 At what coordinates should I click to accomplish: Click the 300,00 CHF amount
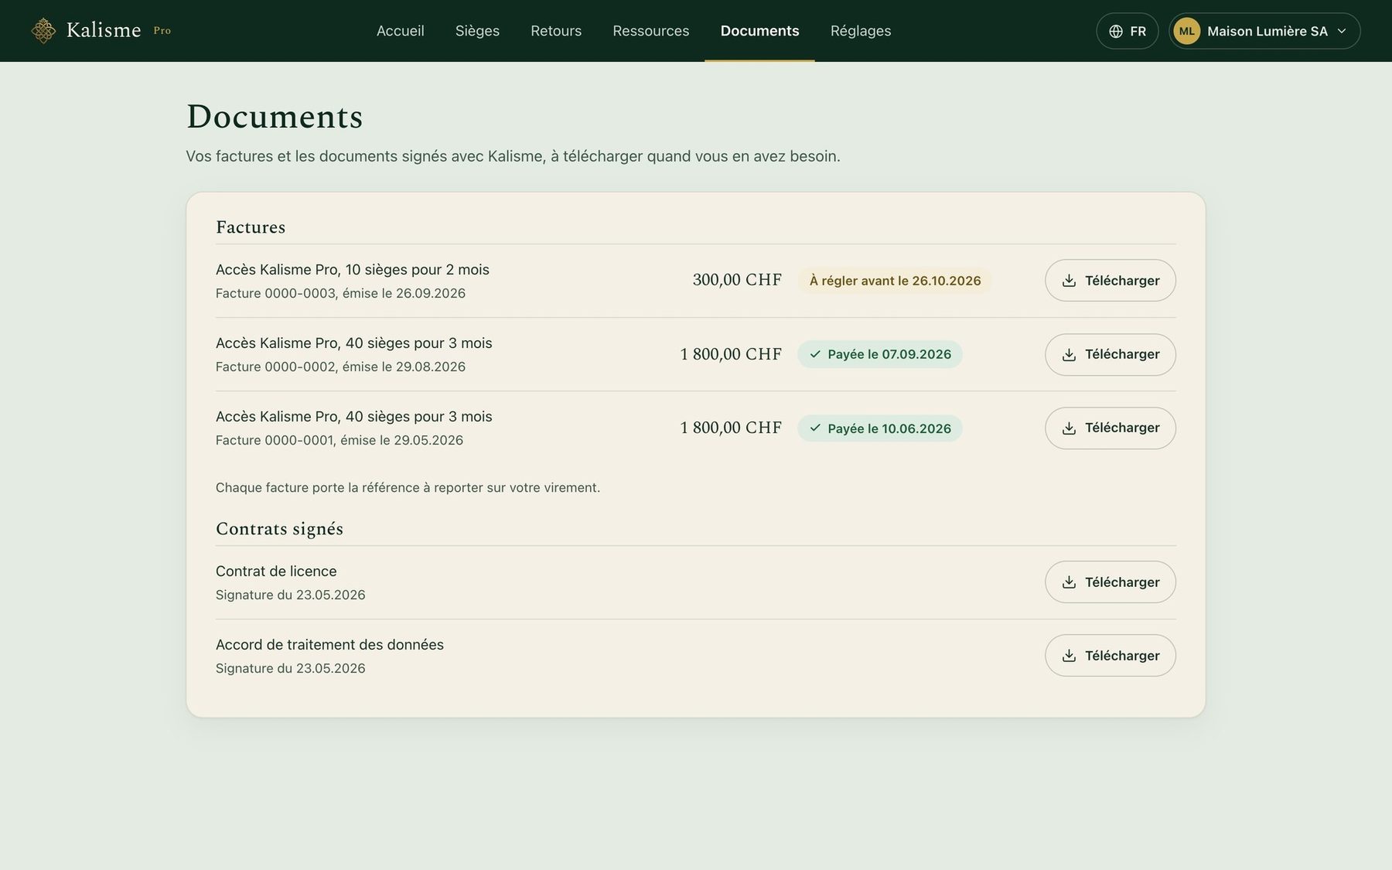click(737, 280)
